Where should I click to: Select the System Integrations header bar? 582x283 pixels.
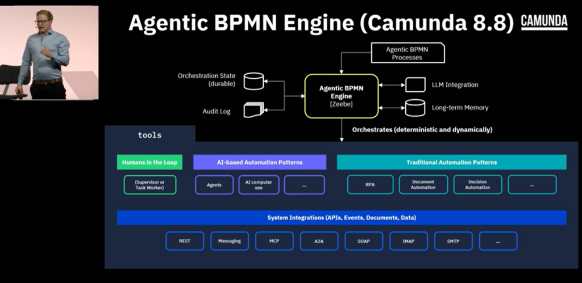coord(342,218)
